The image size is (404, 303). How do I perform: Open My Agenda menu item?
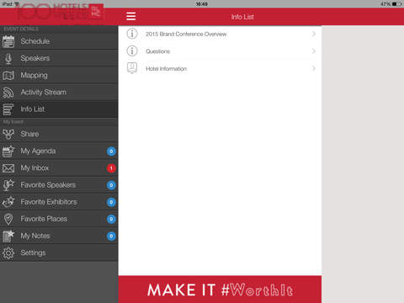pyautogui.click(x=59, y=151)
